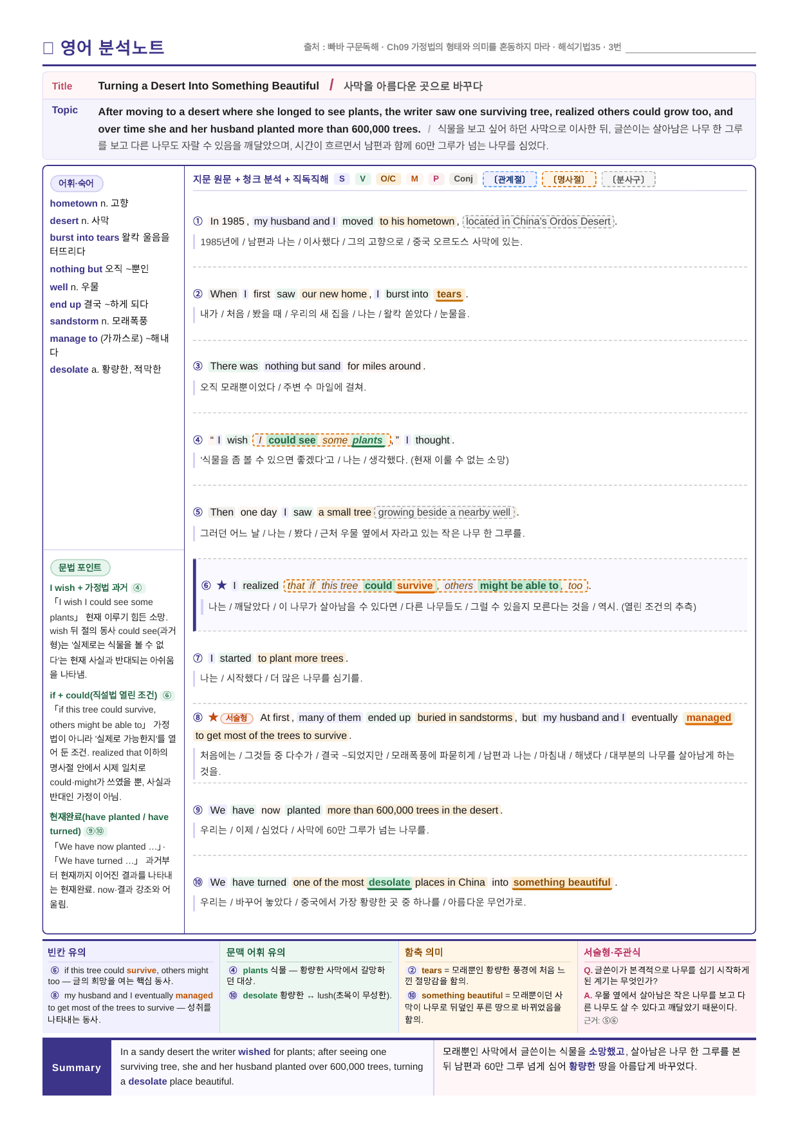Click the red slash divider icon in Title row
The height and width of the screenshot is (1129, 798).
coord(331,85)
